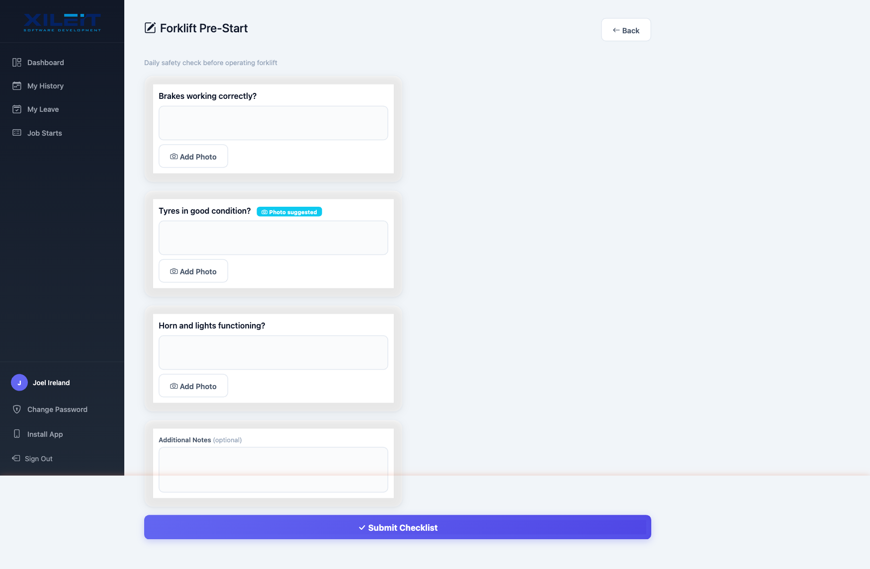Click the Job Starts list icon
The width and height of the screenshot is (870, 569).
[17, 133]
